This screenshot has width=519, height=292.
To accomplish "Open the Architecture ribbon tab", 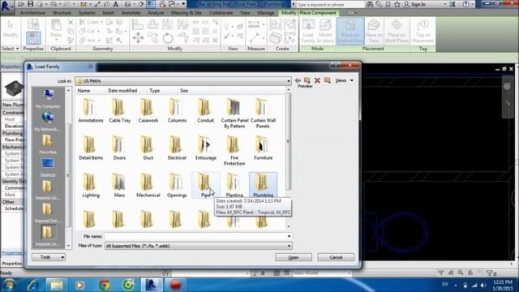I will click(32, 13).
